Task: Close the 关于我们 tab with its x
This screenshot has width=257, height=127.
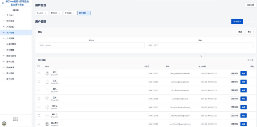Action: tap(74, 13)
